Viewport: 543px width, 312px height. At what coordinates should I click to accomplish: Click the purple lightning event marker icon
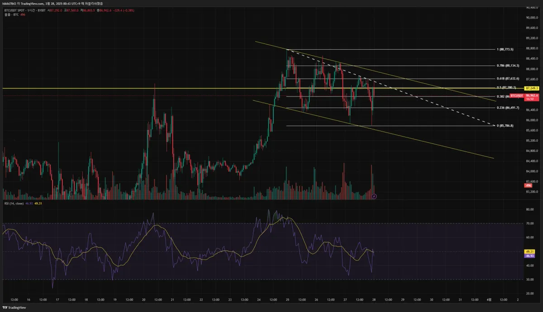pyautogui.click(x=374, y=196)
